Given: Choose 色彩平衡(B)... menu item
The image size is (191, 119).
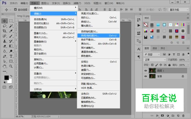Looking at the screenshot, I should [x=98, y=40].
